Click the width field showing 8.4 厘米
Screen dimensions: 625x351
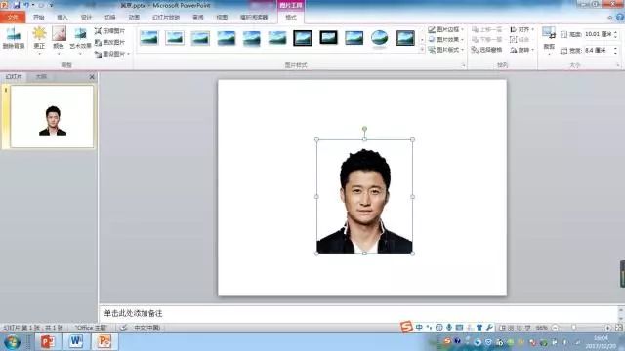coord(599,50)
